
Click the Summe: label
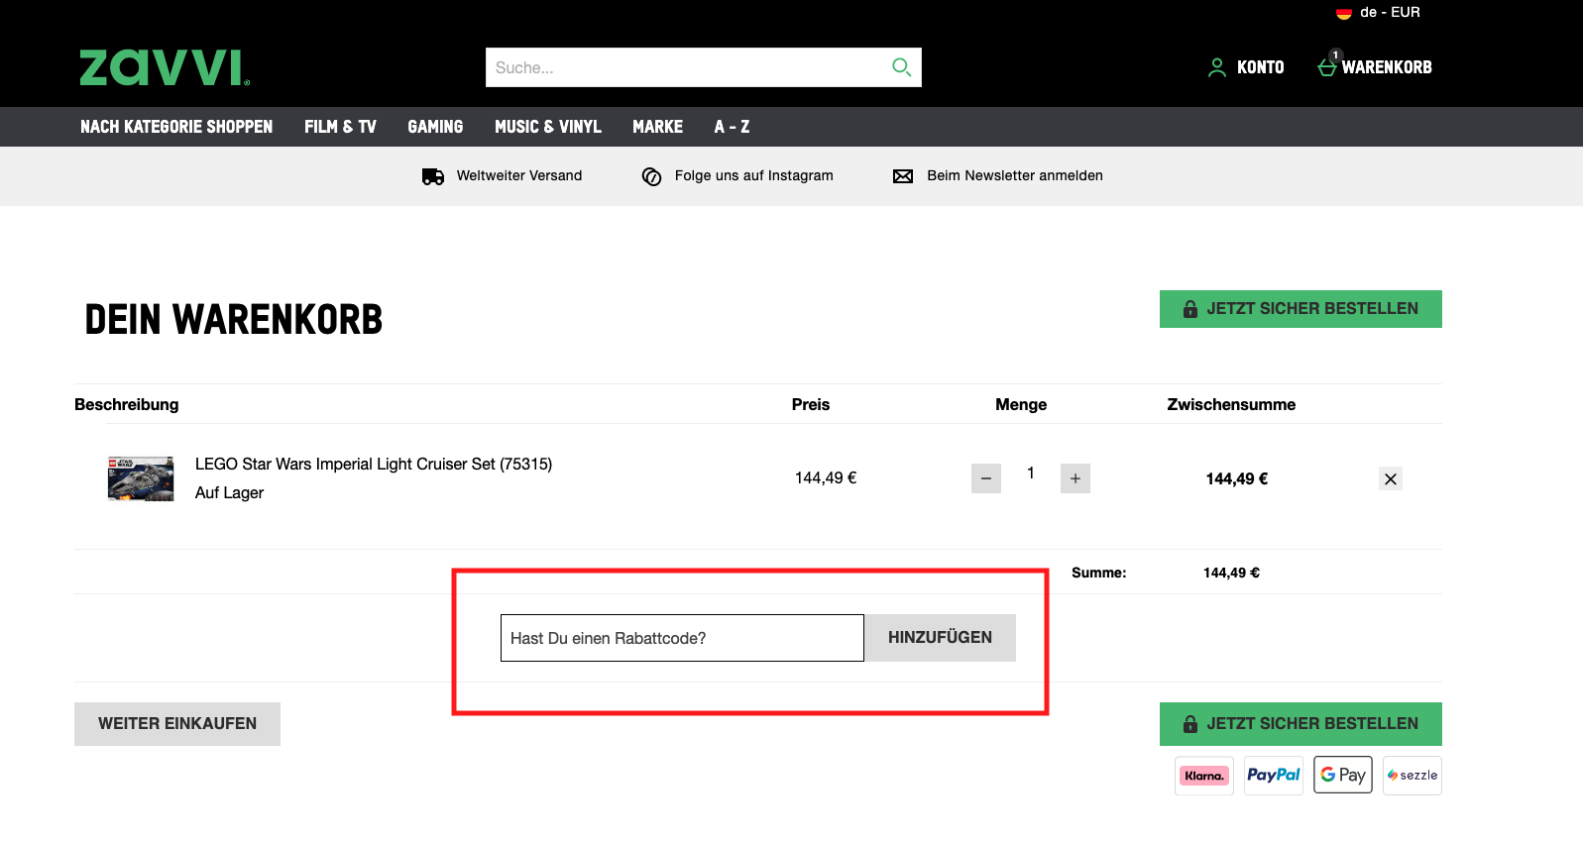(x=1099, y=573)
